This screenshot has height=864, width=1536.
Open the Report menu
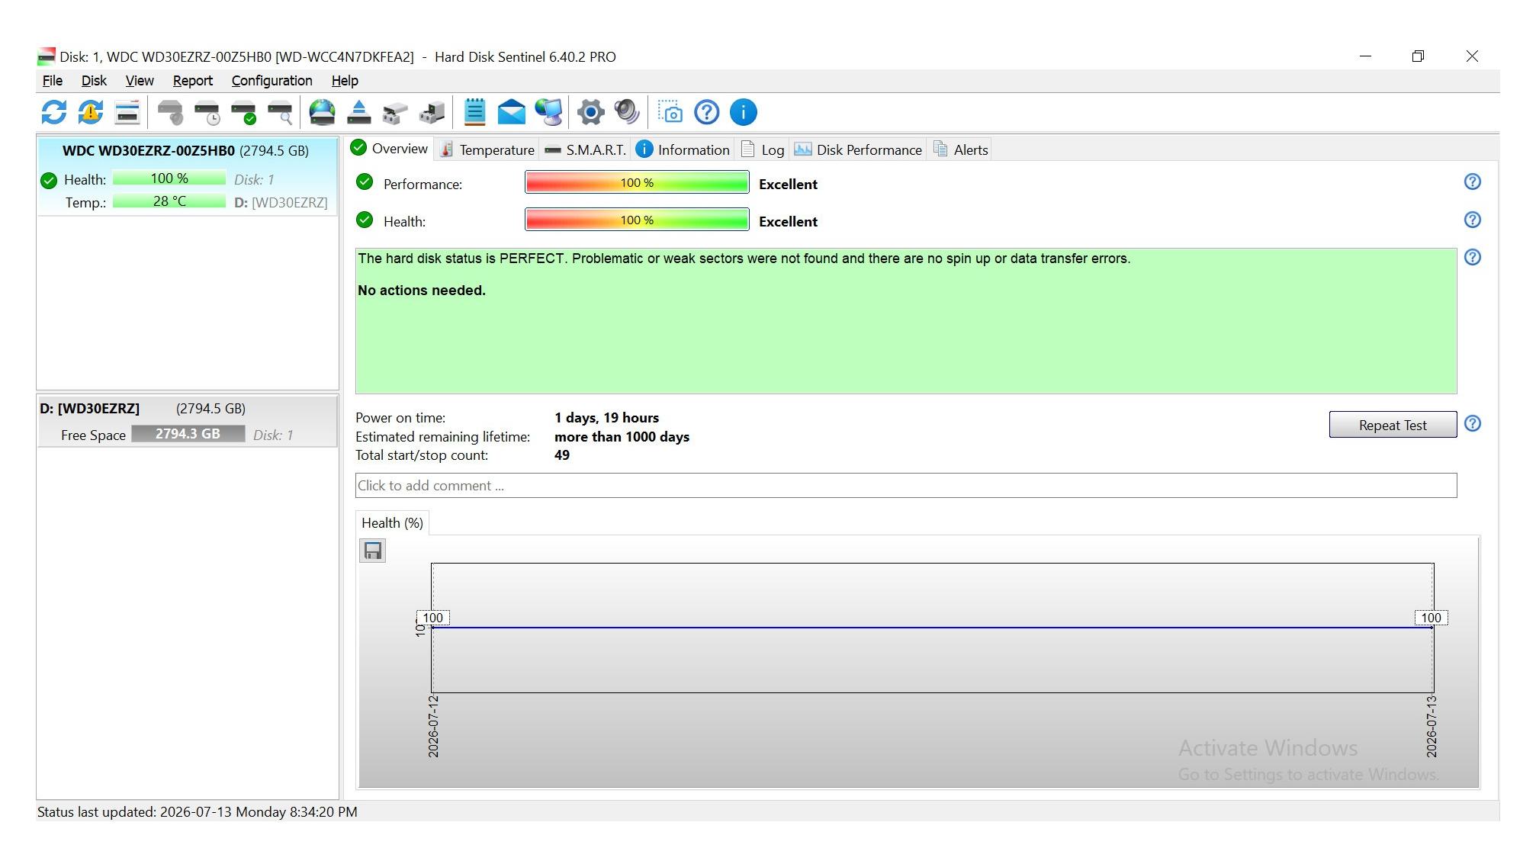point(193,81)
